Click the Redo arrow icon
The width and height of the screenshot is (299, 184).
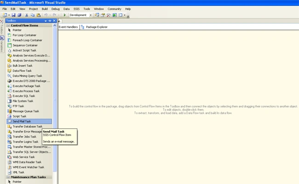click(55, 15)
